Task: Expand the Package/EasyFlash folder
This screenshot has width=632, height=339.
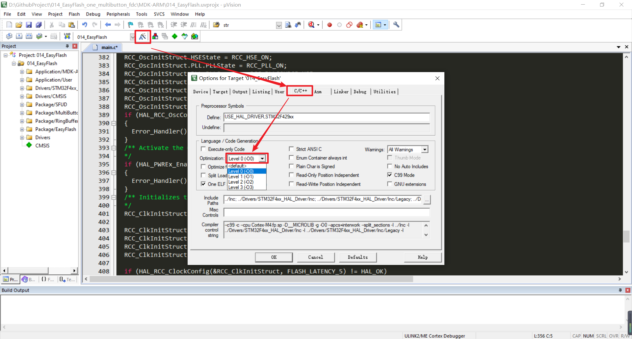Action: (x=22, y=129)
